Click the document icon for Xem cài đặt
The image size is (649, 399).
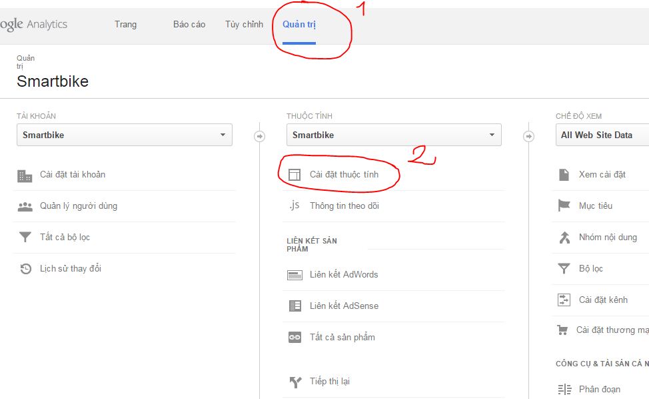click(x=564, y=174)
